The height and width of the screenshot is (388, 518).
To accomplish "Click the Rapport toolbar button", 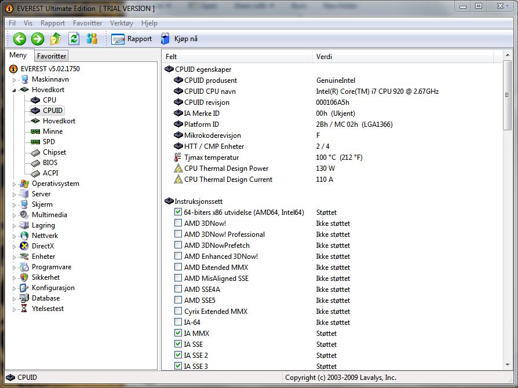I will [x=132, y=39].
